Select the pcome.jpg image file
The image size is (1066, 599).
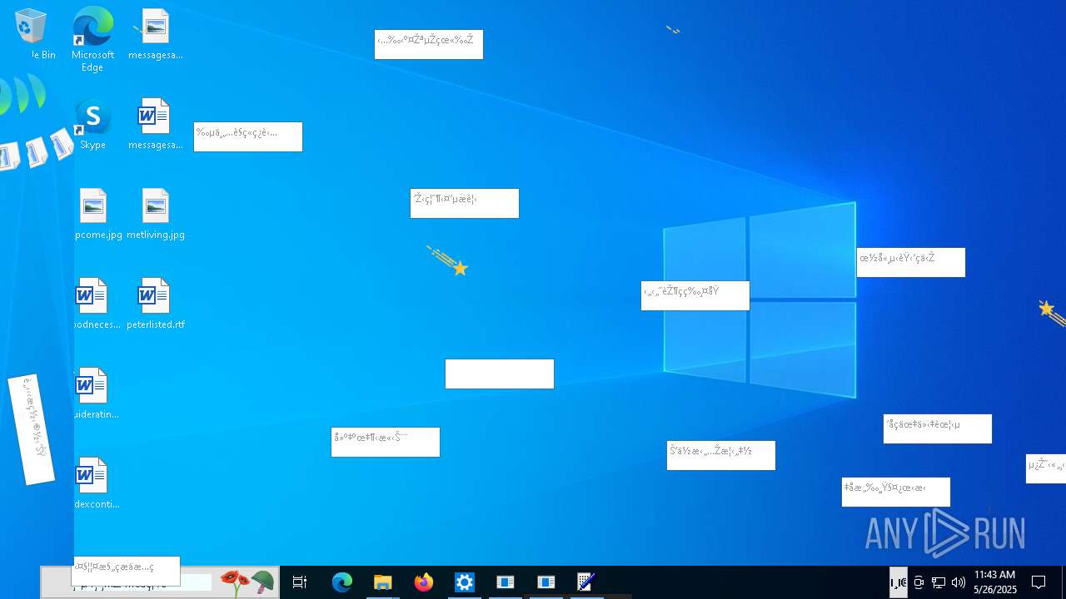point(93,215)
